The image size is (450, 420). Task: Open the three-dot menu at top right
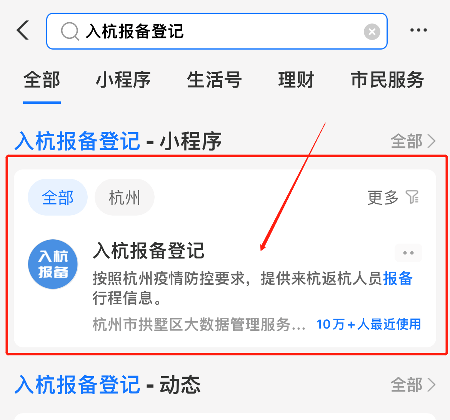pyautogui.click(x=418, y=30)
